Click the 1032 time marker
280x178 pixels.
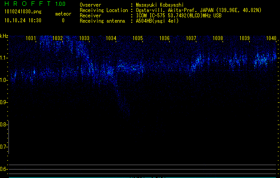coord(58,38)
